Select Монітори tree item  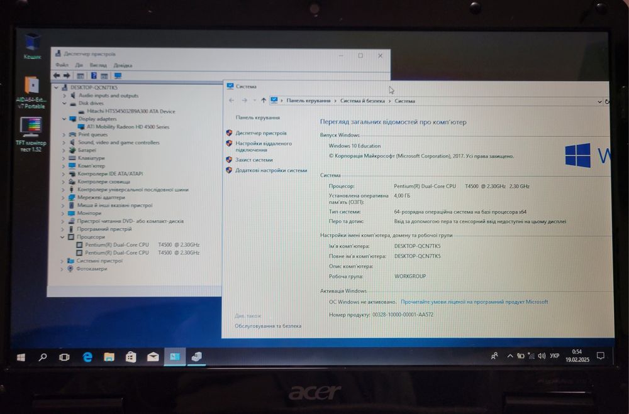click(89, 213)
